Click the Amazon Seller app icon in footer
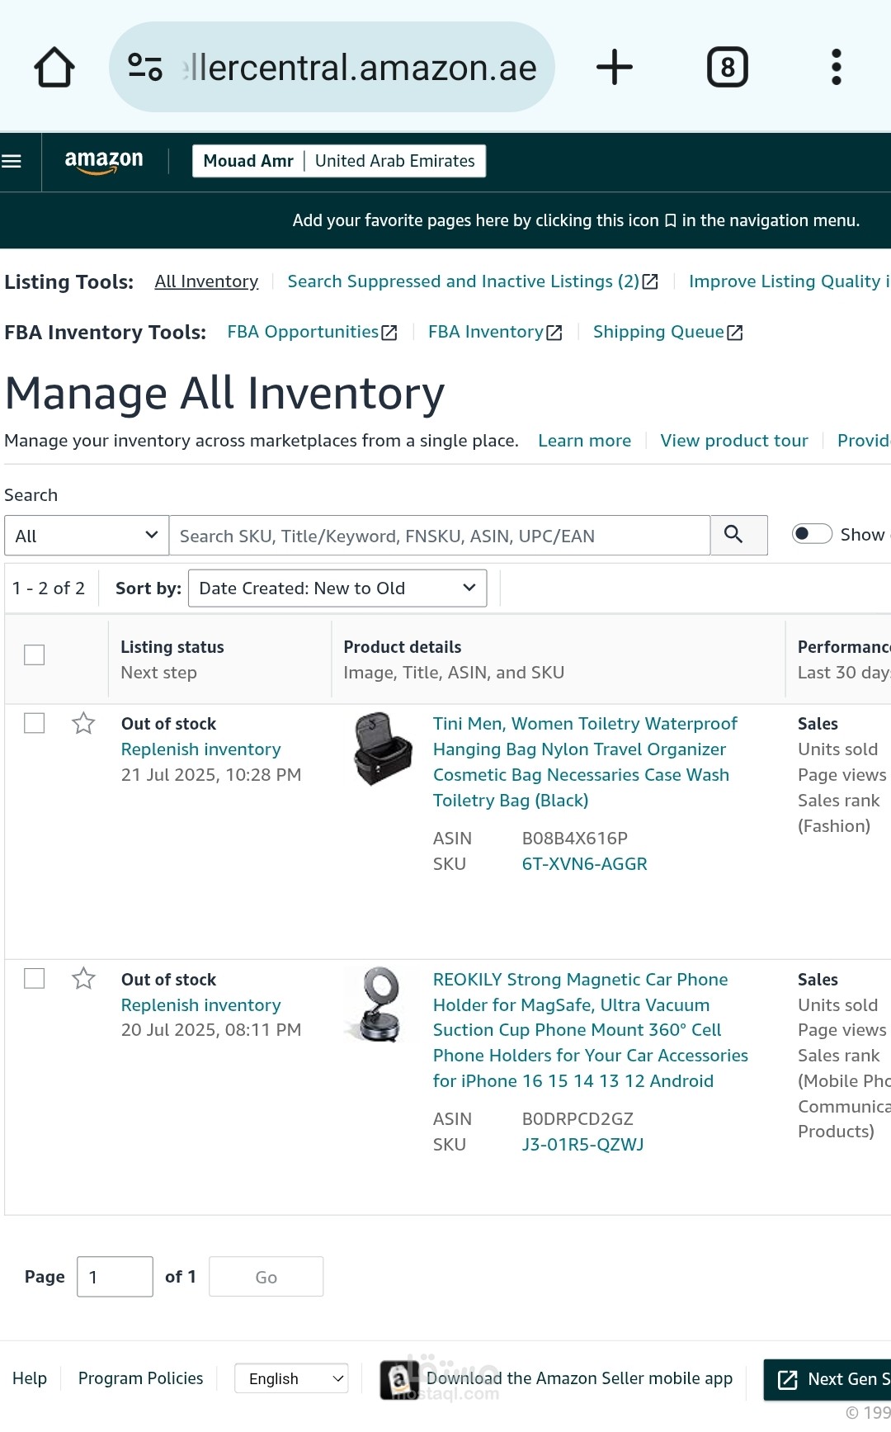Screen dimensions: 891x1432 (x=399, y=1380)
